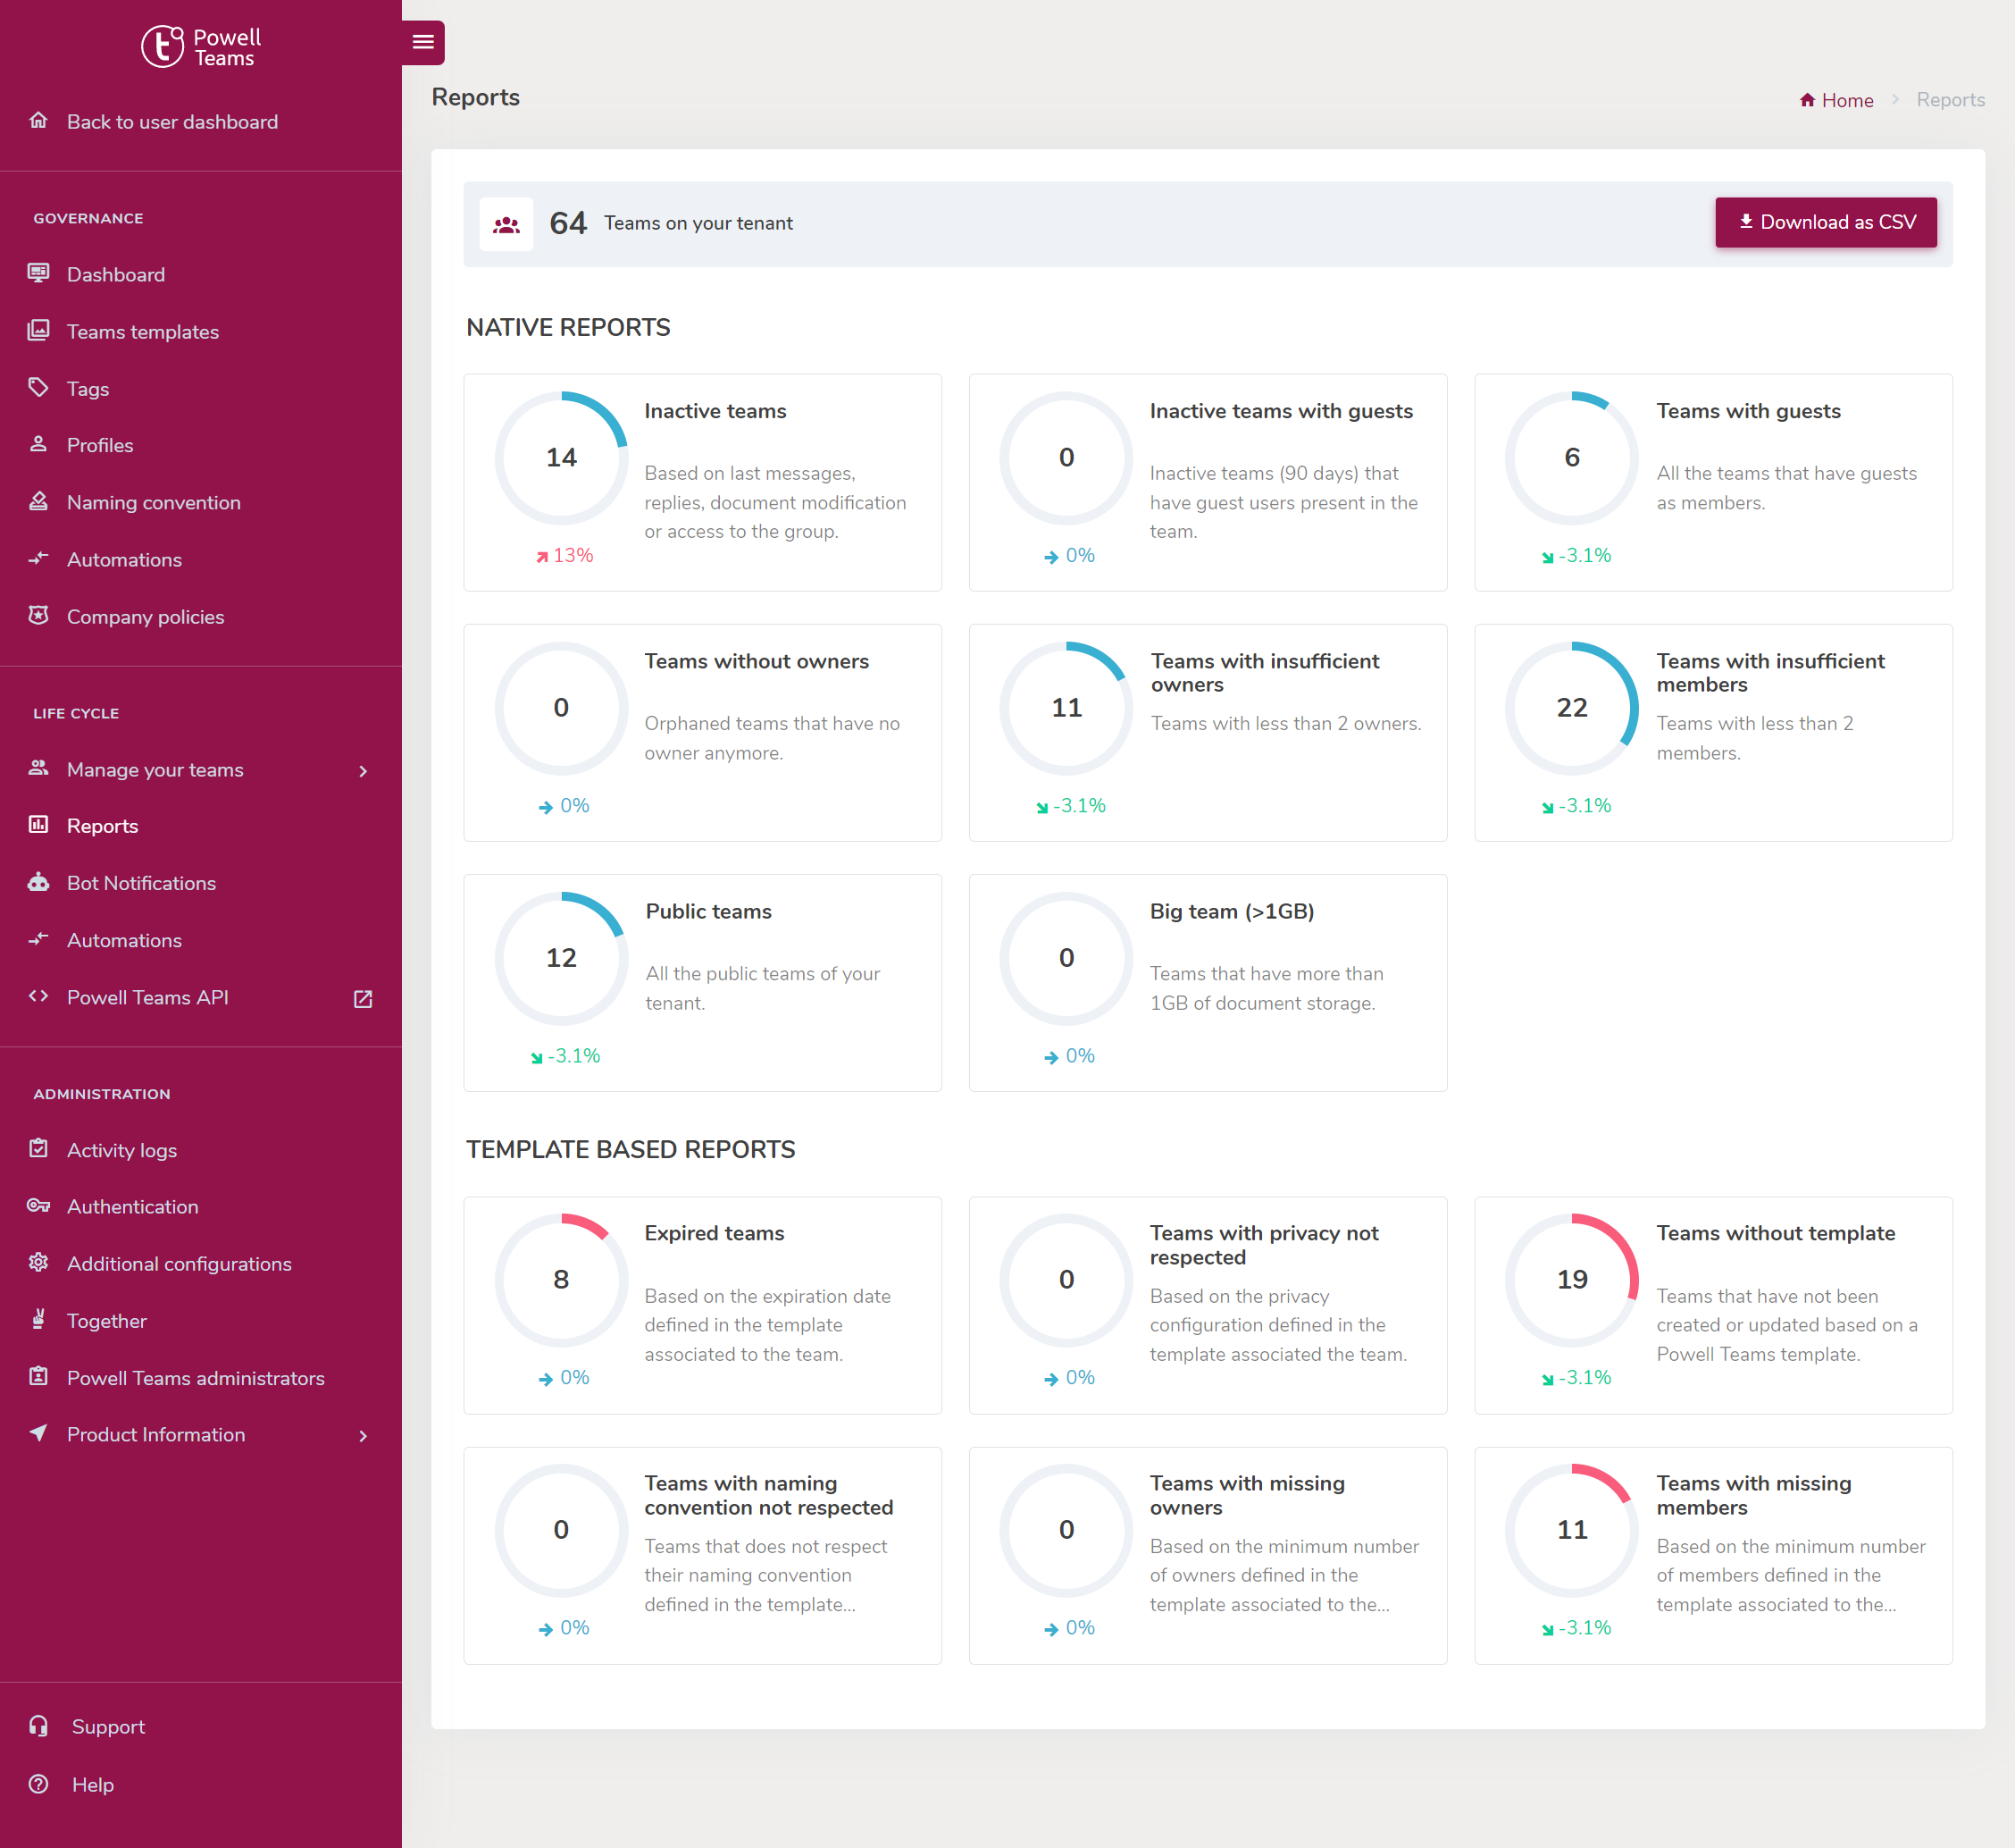Click the Authentication key icon

click(x=38, y=1206)
